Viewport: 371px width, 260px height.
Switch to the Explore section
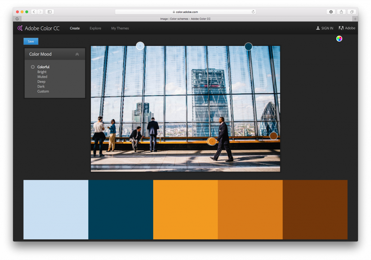(95, 28)
